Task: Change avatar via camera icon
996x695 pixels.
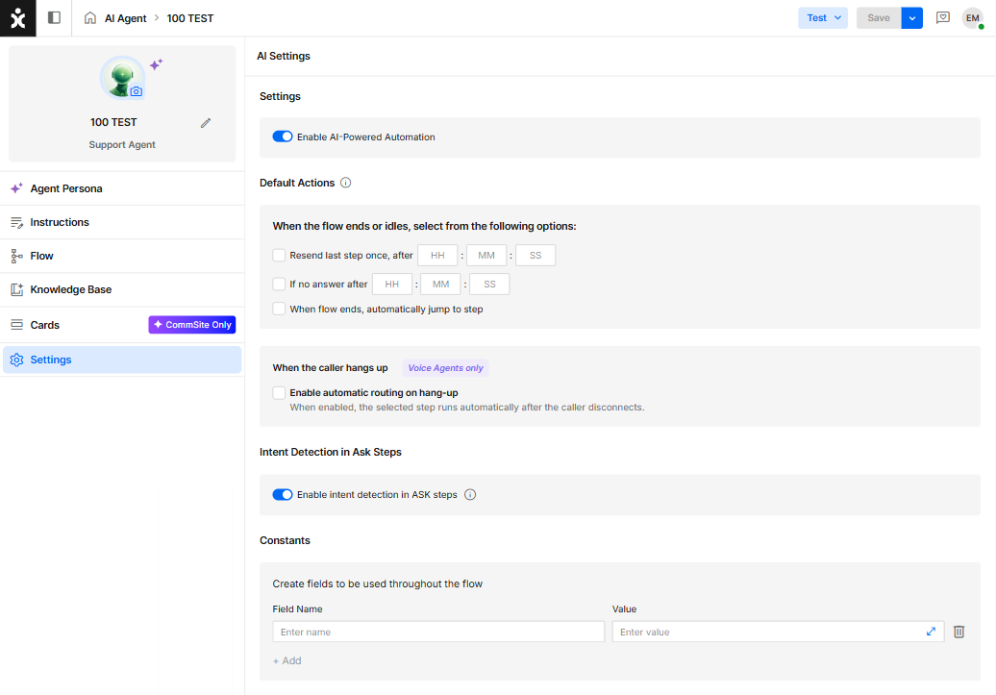Action: point(136,91)
